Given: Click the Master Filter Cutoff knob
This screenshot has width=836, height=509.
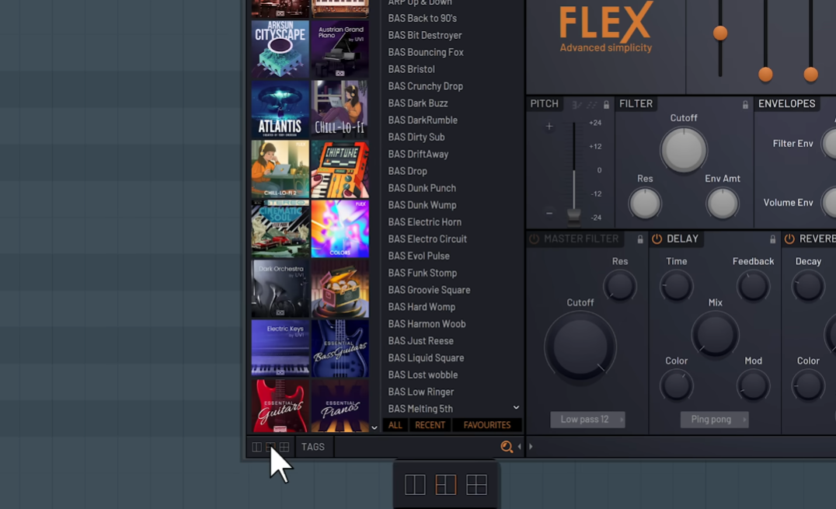Looking at the screenshot, I should pyautogui.click(x=580, y=347).
